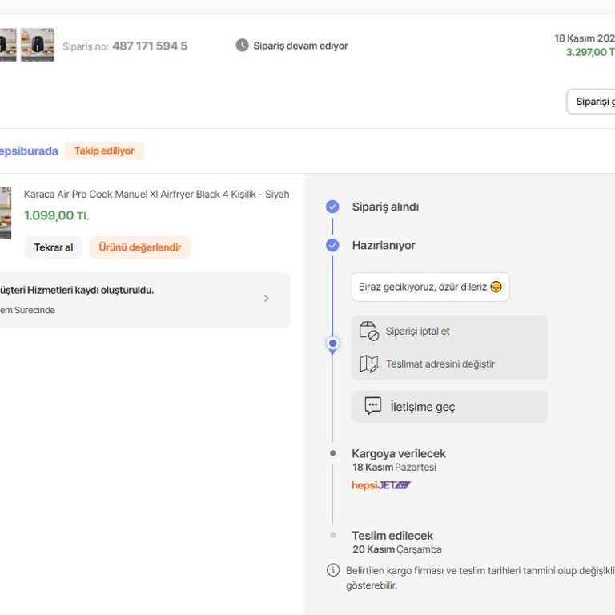This screenshot has width=615, height=615.
Task: Click 20 Kasım Çarşamba delivery date
Action: tap(397, 549)
